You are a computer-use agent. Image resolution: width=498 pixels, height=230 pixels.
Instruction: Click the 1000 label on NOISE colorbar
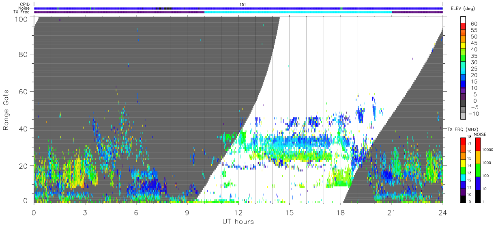pos(486,163)
